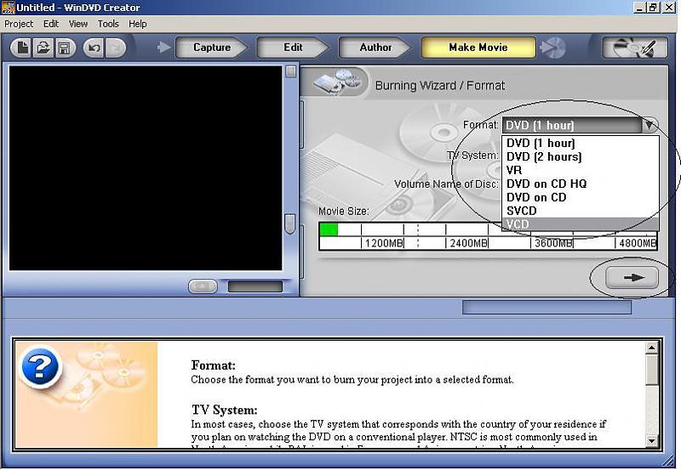Screen dimensions: 681x470
Task: Click the 3600MB marker on size bar
Action: 552,243
